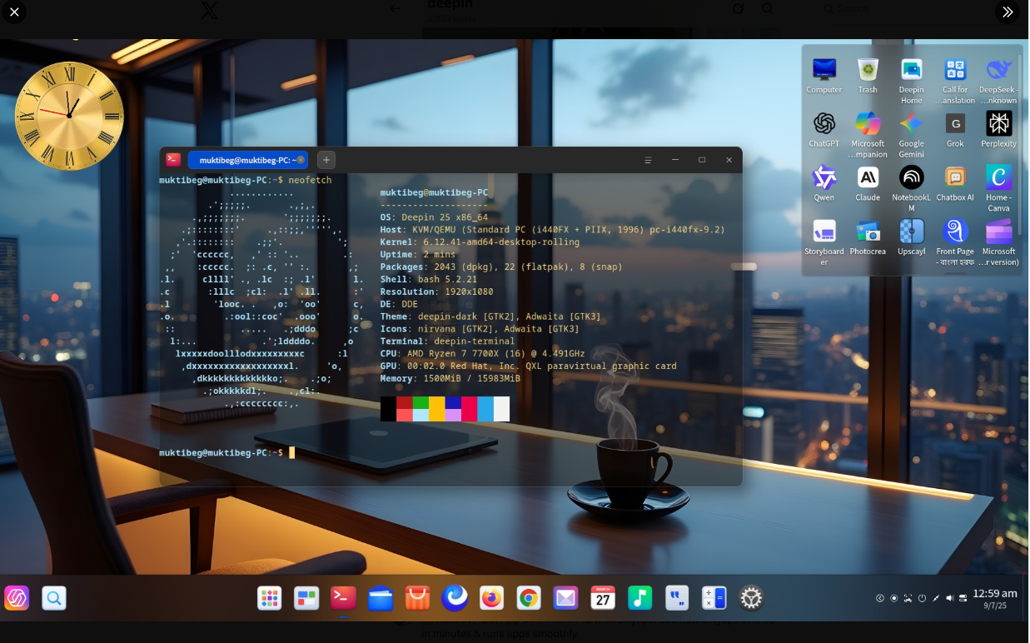This screenshot has width=1030, height=643.
Task: Close the muktibeg@muktibeg-PC tab
Action: coord(301,160)
